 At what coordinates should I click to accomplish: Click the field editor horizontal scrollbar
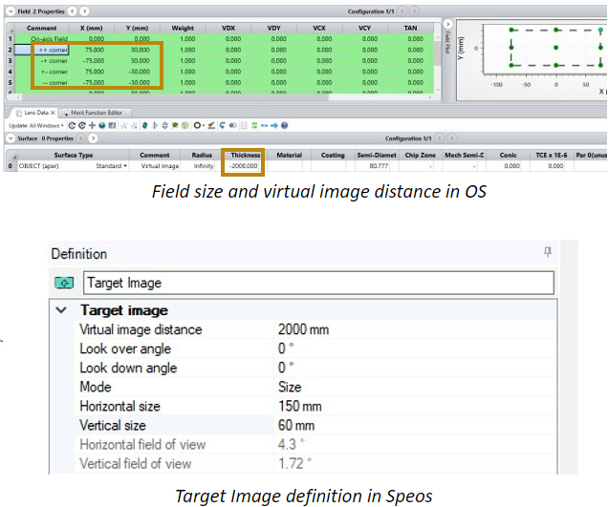pos(224,97)
